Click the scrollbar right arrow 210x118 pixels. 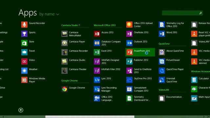point(204,117)
